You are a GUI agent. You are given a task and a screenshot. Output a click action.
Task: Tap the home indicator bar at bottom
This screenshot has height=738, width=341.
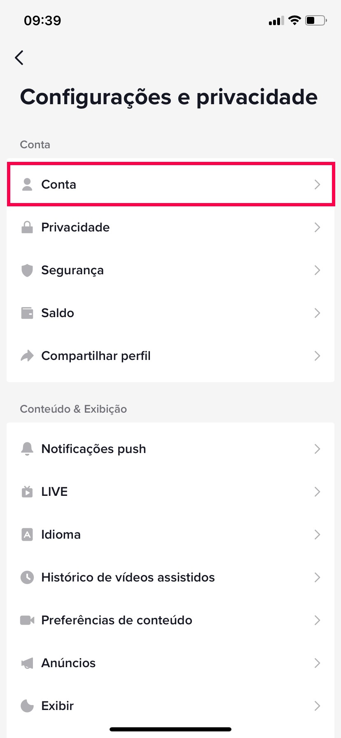[170, 729]
